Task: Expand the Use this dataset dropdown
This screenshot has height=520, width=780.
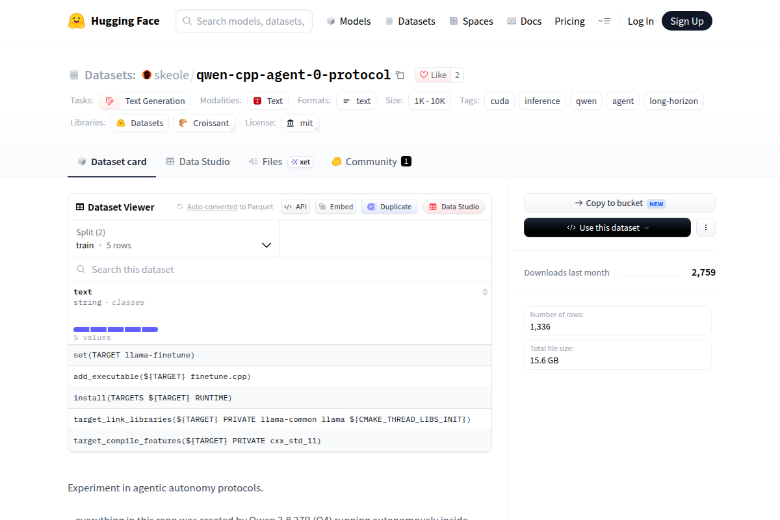Action: click(x=607, y=227)
